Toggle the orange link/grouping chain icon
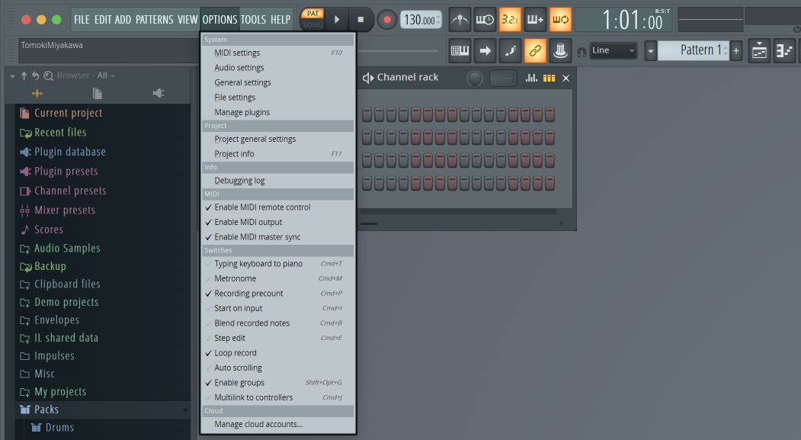 [x=535, y=50]
